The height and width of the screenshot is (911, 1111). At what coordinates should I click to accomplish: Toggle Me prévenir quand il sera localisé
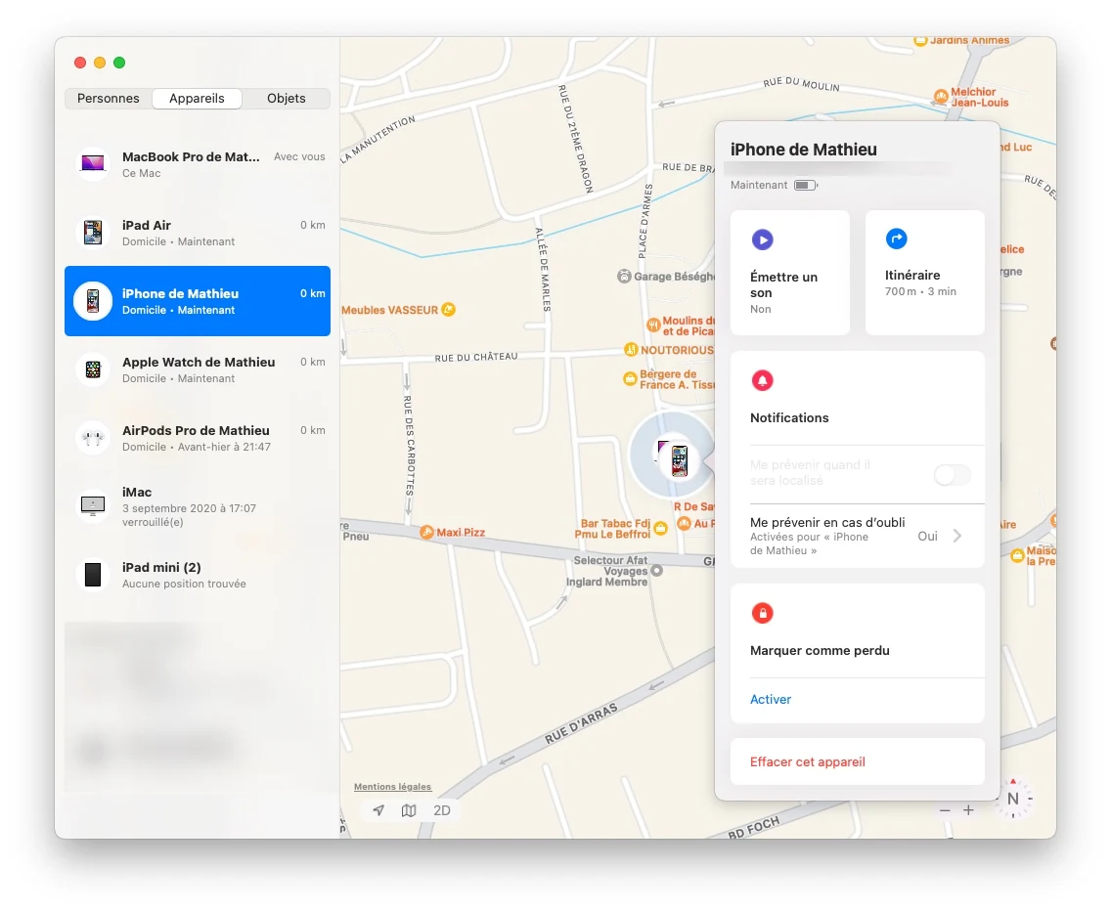[952, 475]
